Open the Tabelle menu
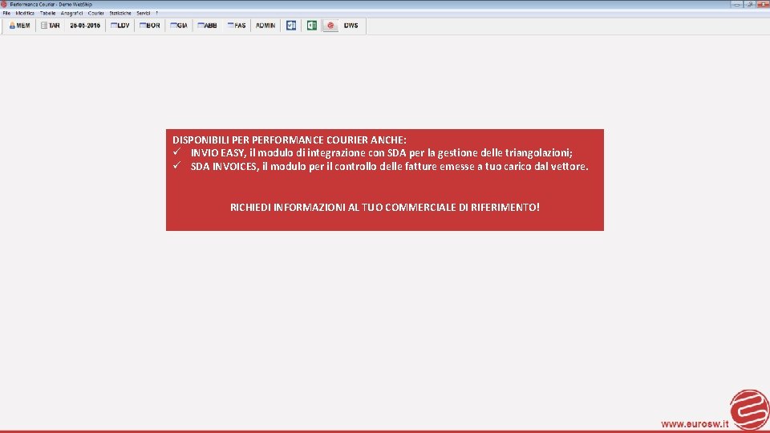This screenshot has height=433, width=770. pyautogui.click(x=47, y=14)
